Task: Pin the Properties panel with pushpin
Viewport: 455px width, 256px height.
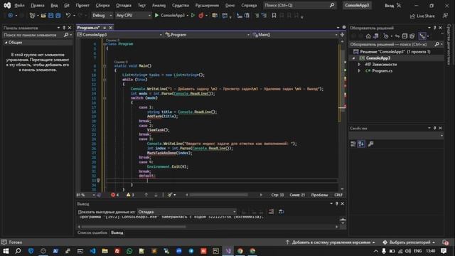Action: 434,128
